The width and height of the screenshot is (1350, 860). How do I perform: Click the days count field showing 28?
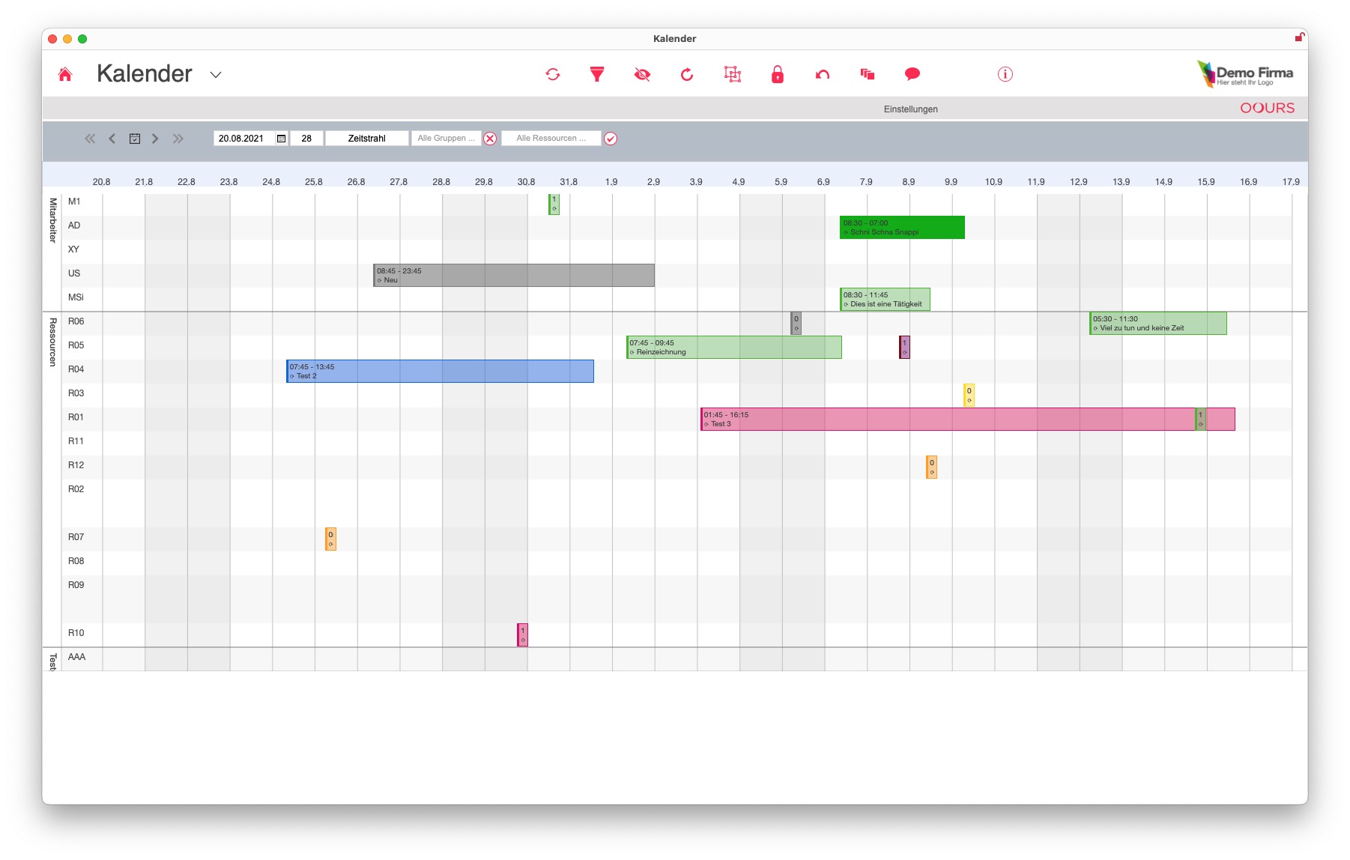306,139
